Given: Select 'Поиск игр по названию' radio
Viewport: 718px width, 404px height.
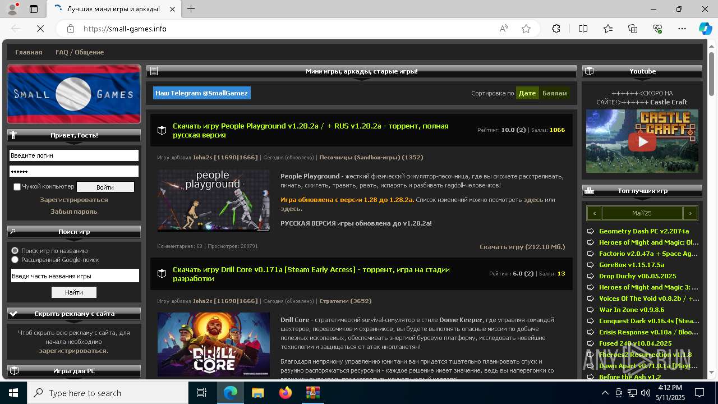Looking at the screenshot, I should click(15, 251).
